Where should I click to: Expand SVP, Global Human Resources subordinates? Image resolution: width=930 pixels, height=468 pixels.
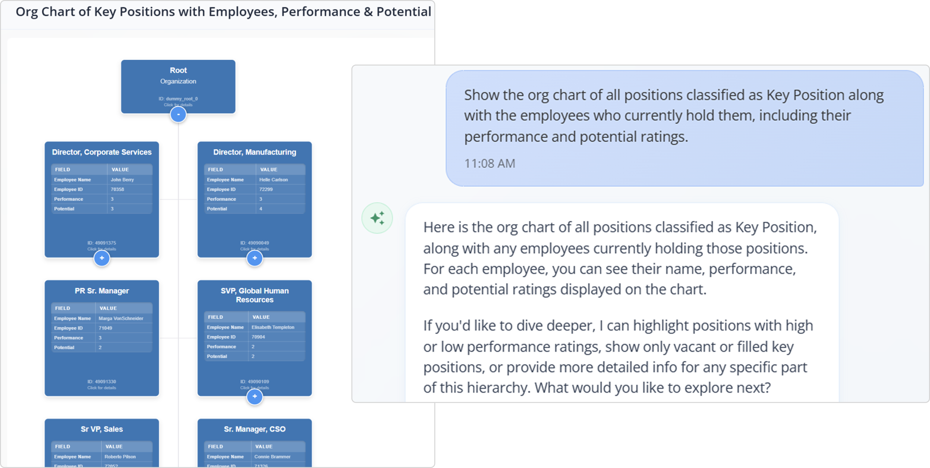pos(254,396)
